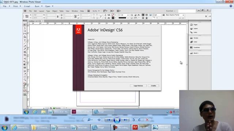
Task: Click the X position input field
Action: [x=37, y=15]
